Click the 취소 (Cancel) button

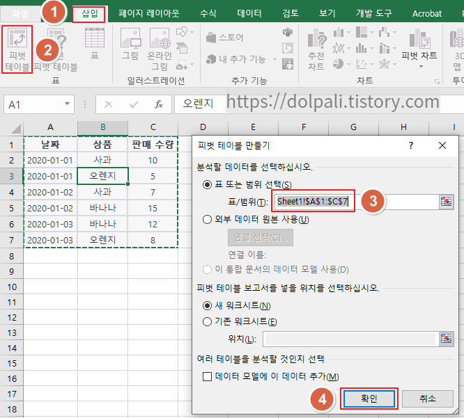428,399
